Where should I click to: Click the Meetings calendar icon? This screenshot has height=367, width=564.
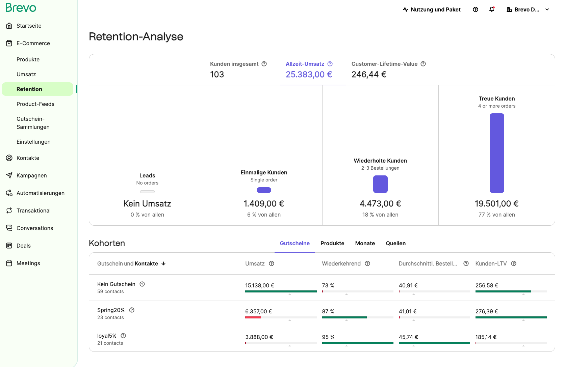[9, 263]
